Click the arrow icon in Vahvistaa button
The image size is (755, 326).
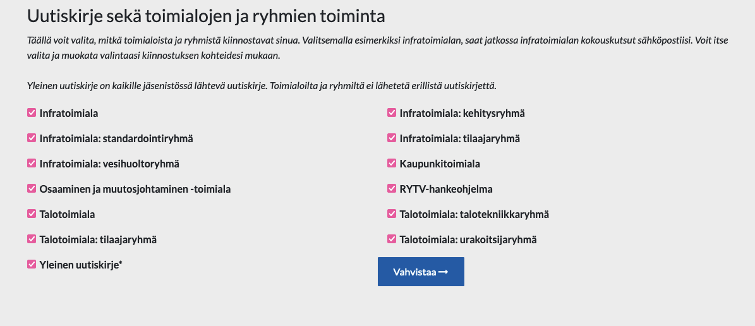pos(444,272)
